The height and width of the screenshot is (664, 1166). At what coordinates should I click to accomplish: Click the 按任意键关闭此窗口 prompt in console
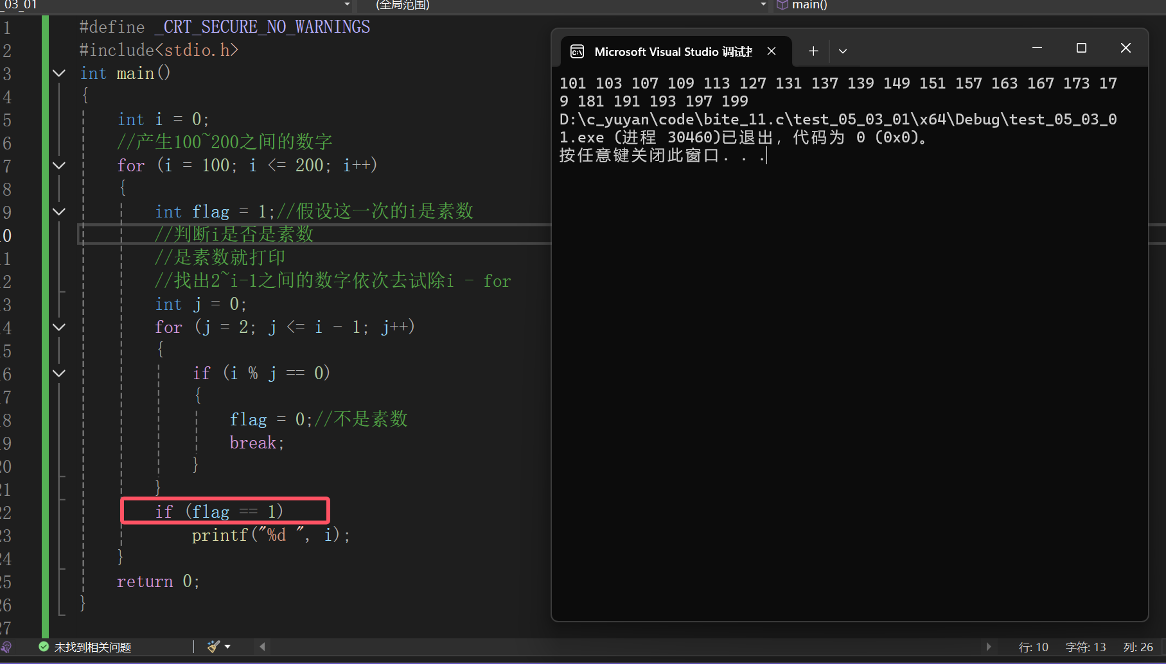[x=662, y=156]
